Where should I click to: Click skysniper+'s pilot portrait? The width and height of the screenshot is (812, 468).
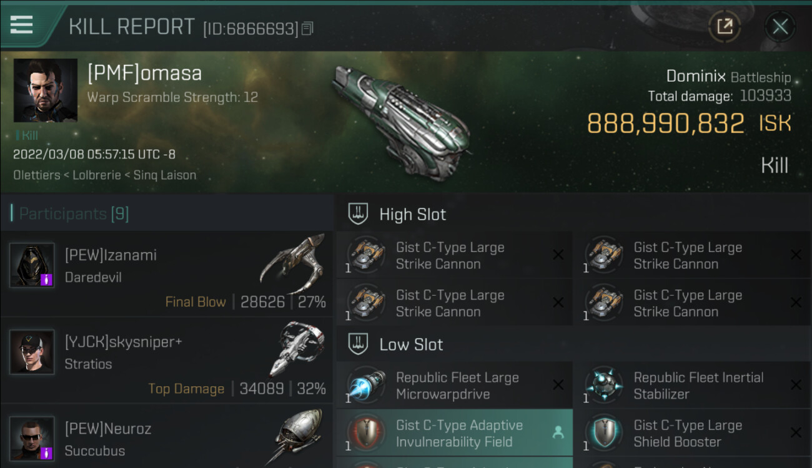click(32, 352)
